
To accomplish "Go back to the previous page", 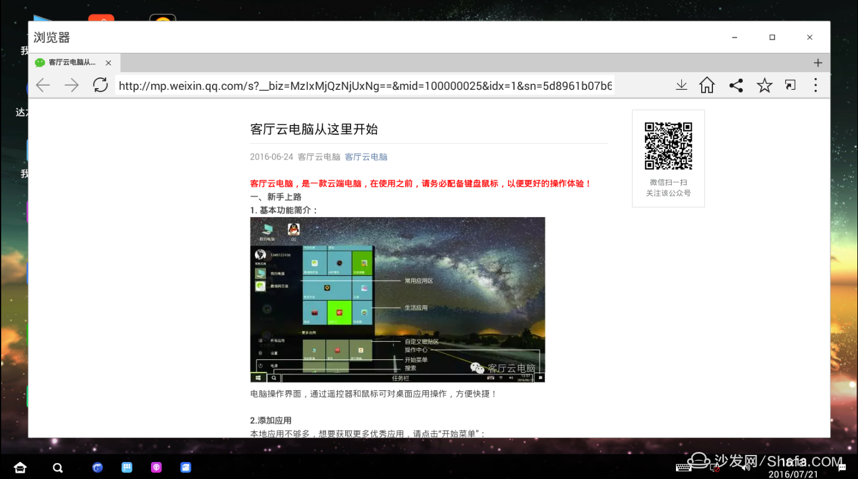I will (x=43, y=85).
